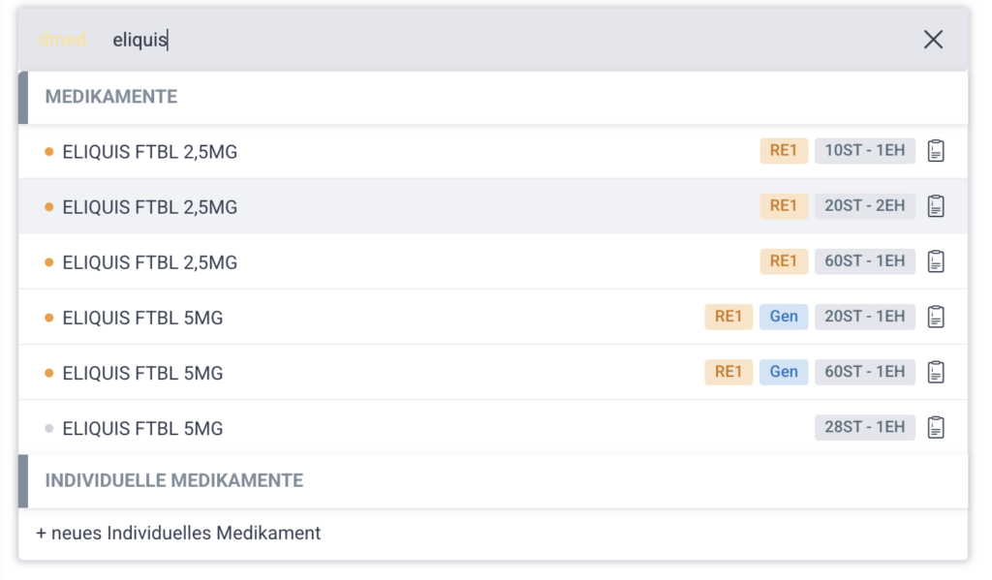Click the MEDIKAMENTE section header
The image size is (992, 580).
[111, 97]
